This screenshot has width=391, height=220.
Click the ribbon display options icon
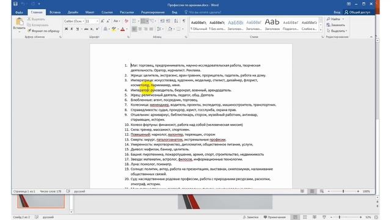[x=349, y=4]
